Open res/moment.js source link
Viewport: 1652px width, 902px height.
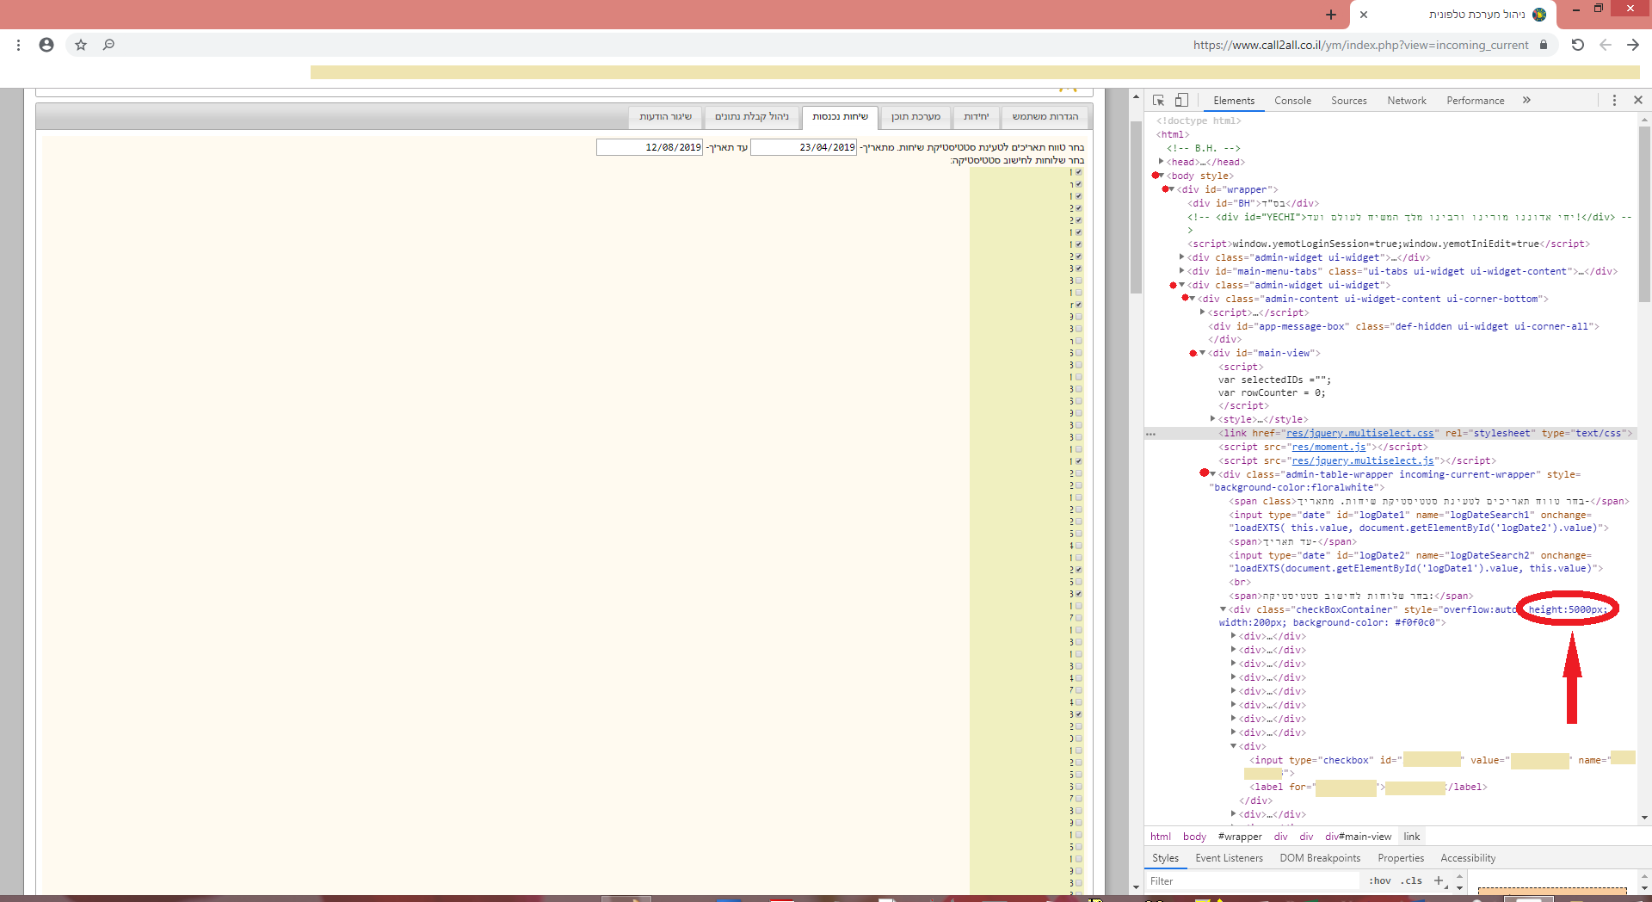click(1328, 448)
